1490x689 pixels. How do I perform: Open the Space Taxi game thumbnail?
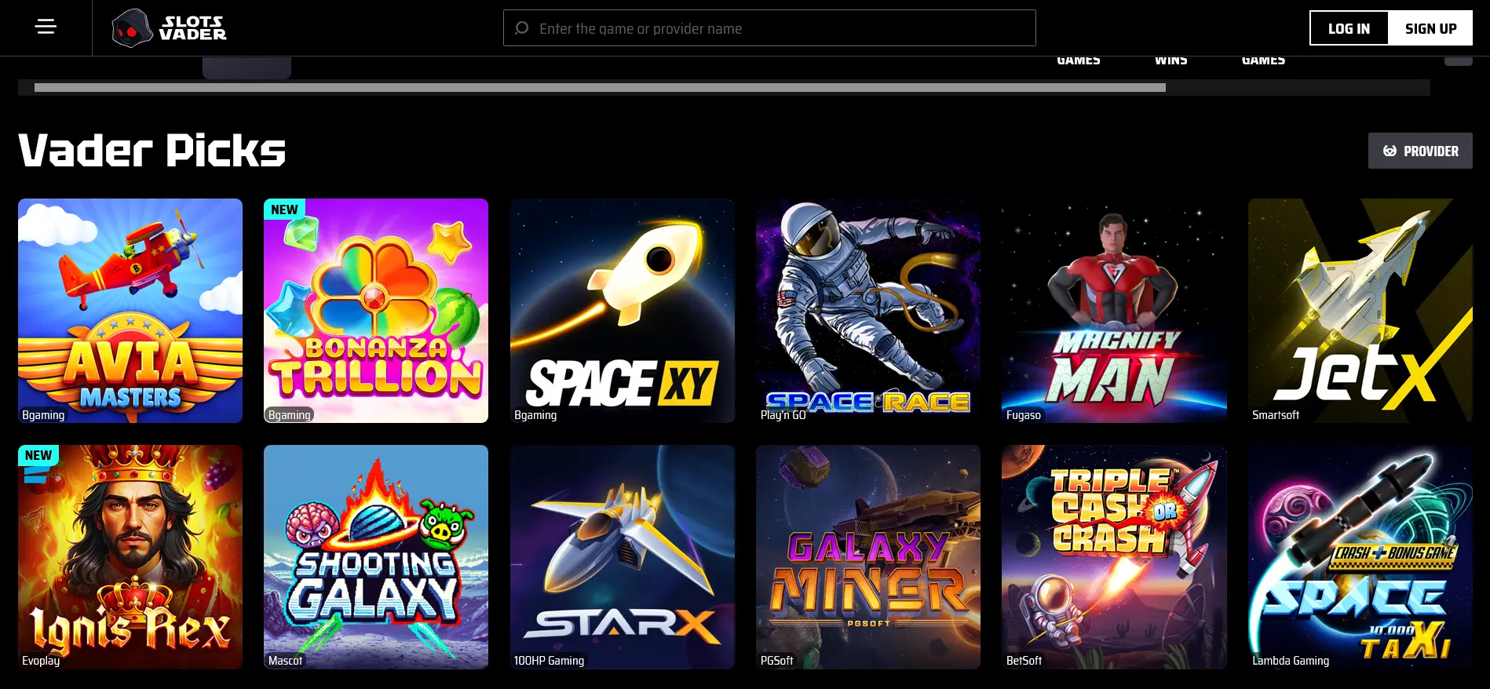point(1360,557)
